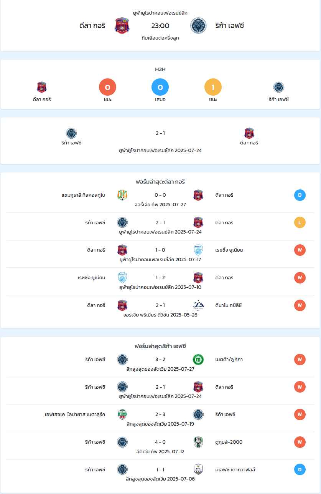Viewport: 321px width, 494px height.
Task: Click the เรซซิ่ง ยูเนียน logo in 1 - 0 match
Action: (198, 250)
